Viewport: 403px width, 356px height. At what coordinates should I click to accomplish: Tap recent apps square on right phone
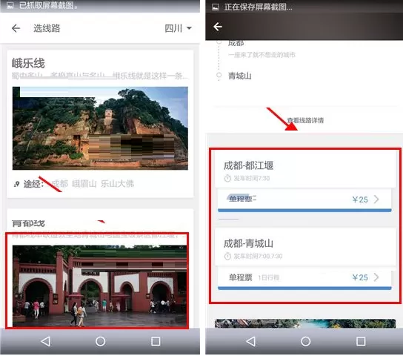pos(361,342)
